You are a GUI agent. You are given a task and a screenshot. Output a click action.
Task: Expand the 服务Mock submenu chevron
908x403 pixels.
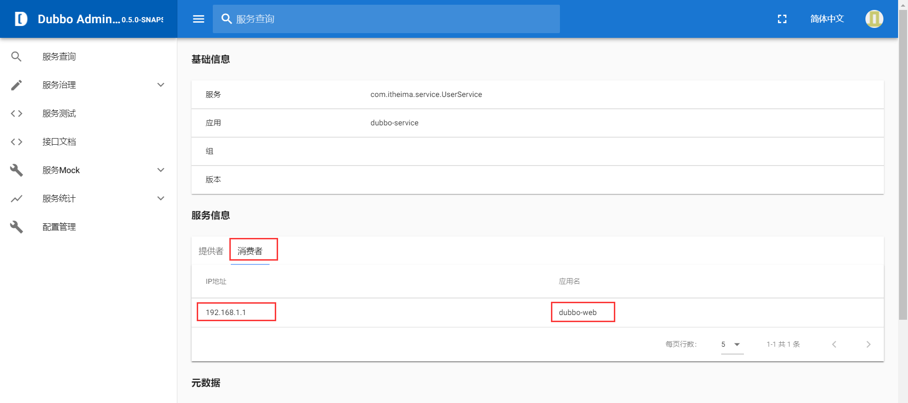pos(161,170)
